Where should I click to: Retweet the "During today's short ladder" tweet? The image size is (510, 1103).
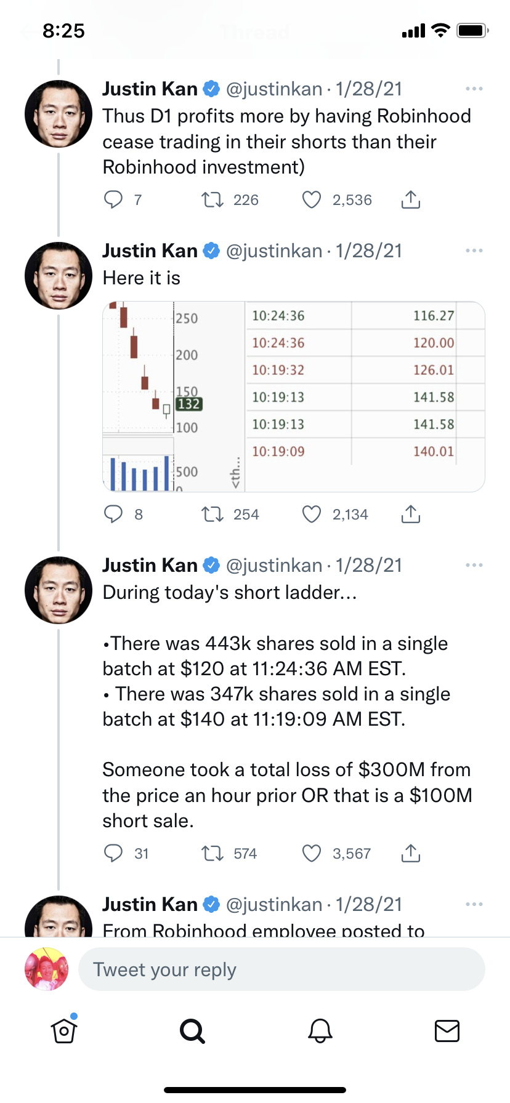click(x=212, y=853)
